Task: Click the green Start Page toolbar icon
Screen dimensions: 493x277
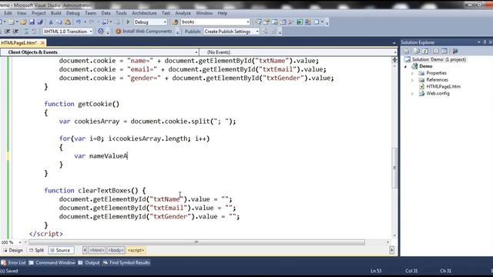Action: click(300, 22)
